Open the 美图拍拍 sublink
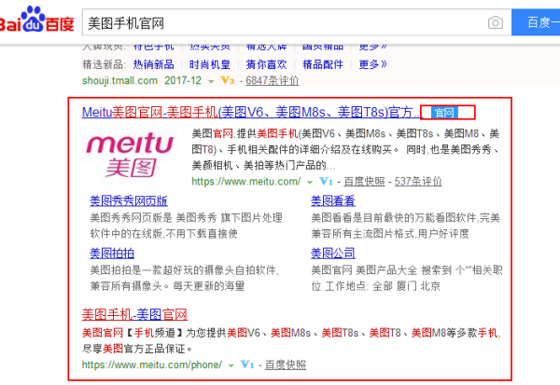 [x=112, y=254]
